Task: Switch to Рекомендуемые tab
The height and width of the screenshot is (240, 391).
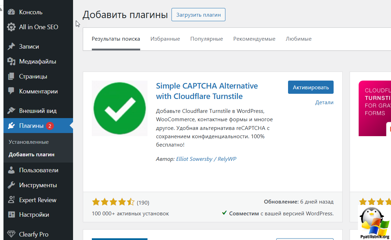Action: (254, 39)
